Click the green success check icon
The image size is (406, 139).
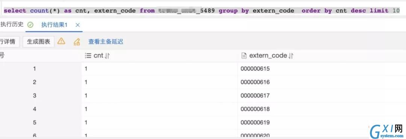30,25
